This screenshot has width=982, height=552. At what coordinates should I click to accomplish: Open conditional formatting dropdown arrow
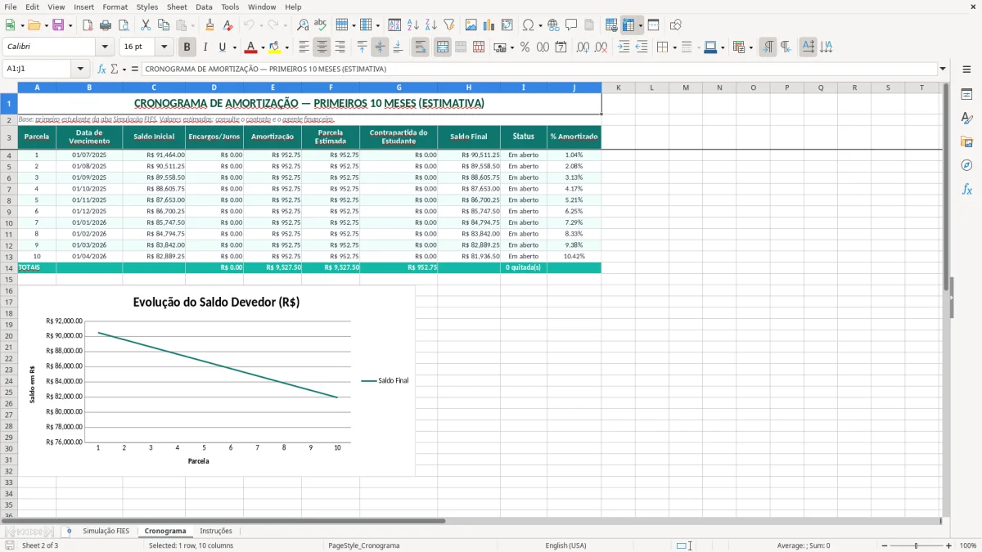(x=750, y=47)
